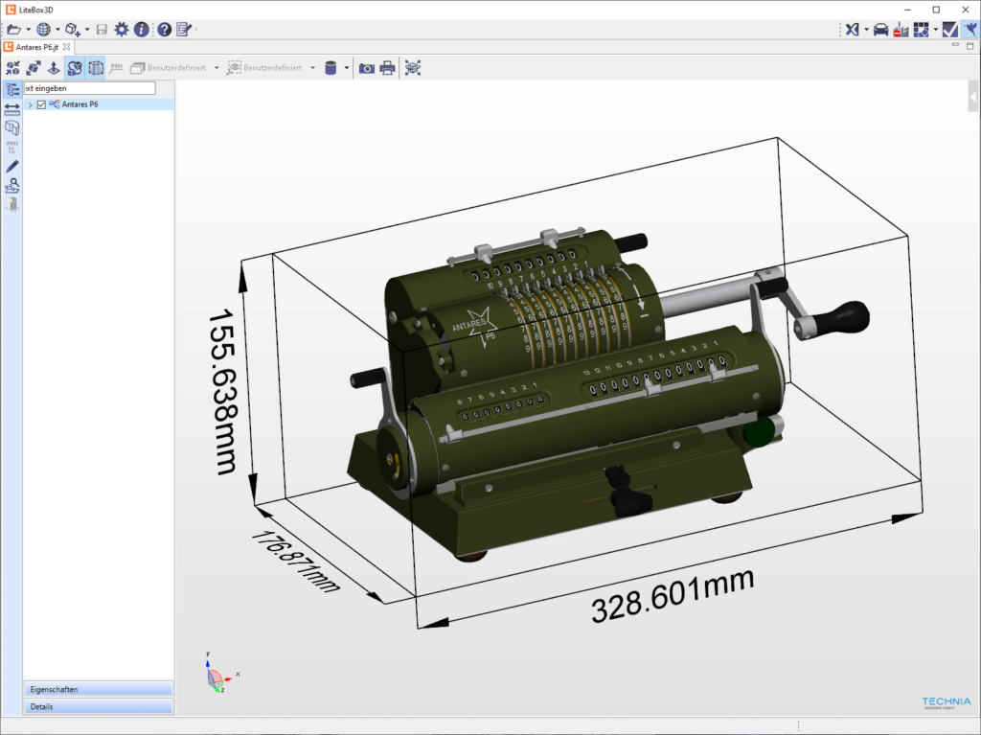Expand the Details panel
This screenshot has width=981, height=735.
[x=99, y=707]
